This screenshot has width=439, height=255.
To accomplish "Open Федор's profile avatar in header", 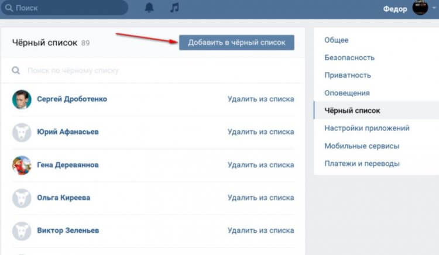I will click(420, 8).
